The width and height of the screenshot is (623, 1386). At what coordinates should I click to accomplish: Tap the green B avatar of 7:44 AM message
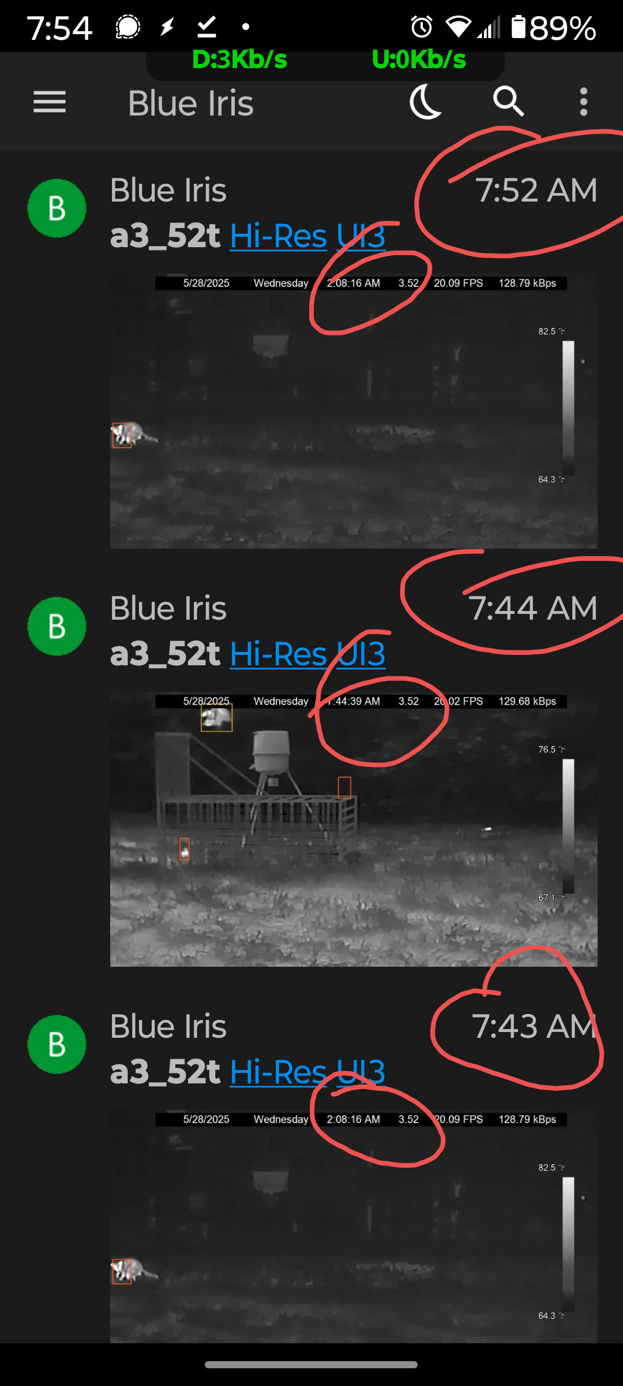tap(57, 626)
